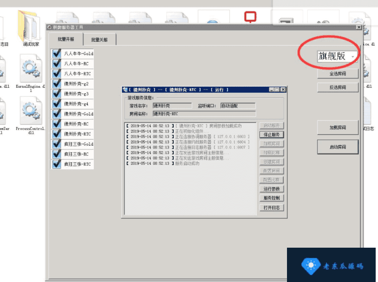This screenshot has height=282, width=378.
Task: Click the 反选房间 button
Action: click(338, 87)
